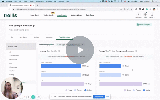This screenshot has height=100, width=160.
Task: Click the volume icon in the menu bar
Action: point(129,1)
